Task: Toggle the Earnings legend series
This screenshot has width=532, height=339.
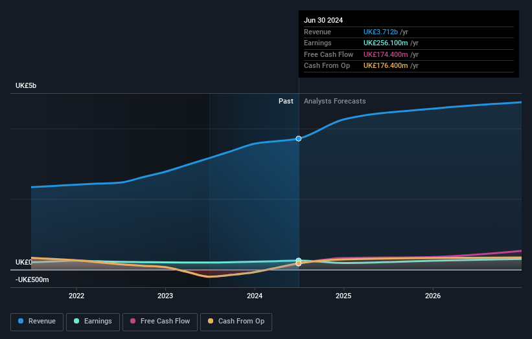Action: pyautogui.click(x=93, y=322)
